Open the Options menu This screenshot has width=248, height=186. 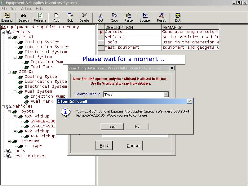pos(27,9)
